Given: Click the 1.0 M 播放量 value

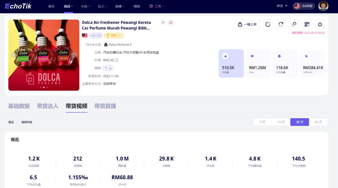Looking at the screenshot, I should pyautogui.click(x=122, y=159).
